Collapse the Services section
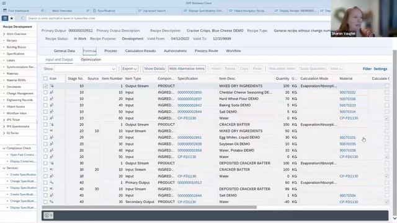This screenshot has width=397, height=223. 4,168
